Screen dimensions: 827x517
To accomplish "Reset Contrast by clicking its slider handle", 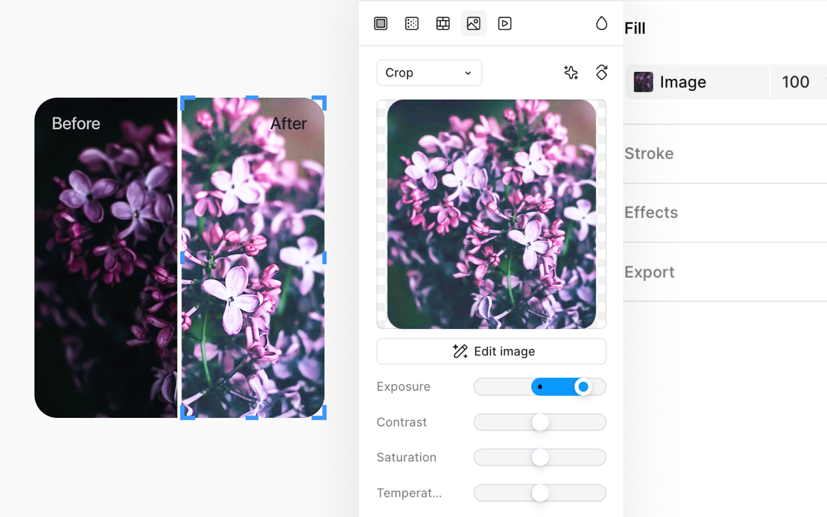I will tap(540, 422).
